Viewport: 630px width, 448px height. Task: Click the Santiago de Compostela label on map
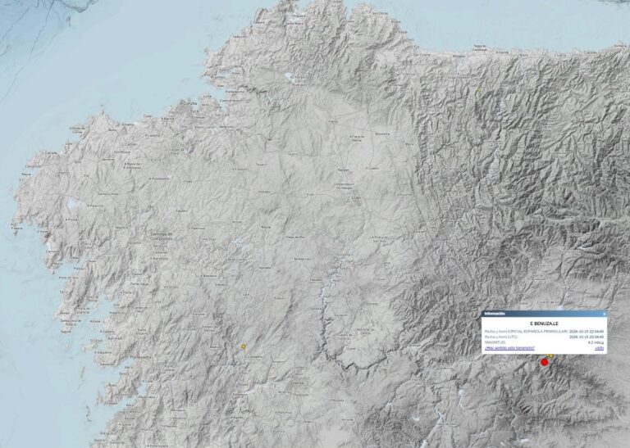[162, 236]
